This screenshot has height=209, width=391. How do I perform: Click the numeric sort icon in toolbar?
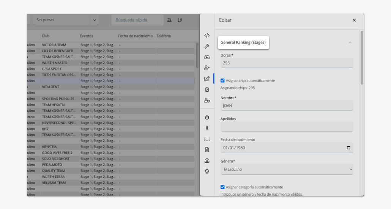[180, 20]
